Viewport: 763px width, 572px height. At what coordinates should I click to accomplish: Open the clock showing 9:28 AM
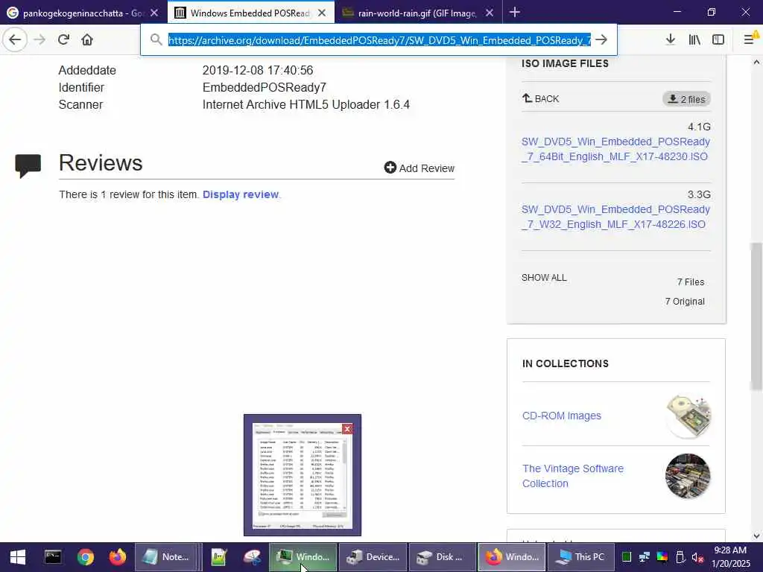[x=730, y=557]
